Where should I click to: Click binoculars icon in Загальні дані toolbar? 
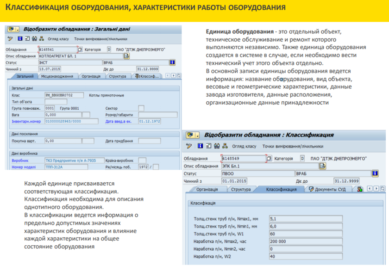[35, 39]
